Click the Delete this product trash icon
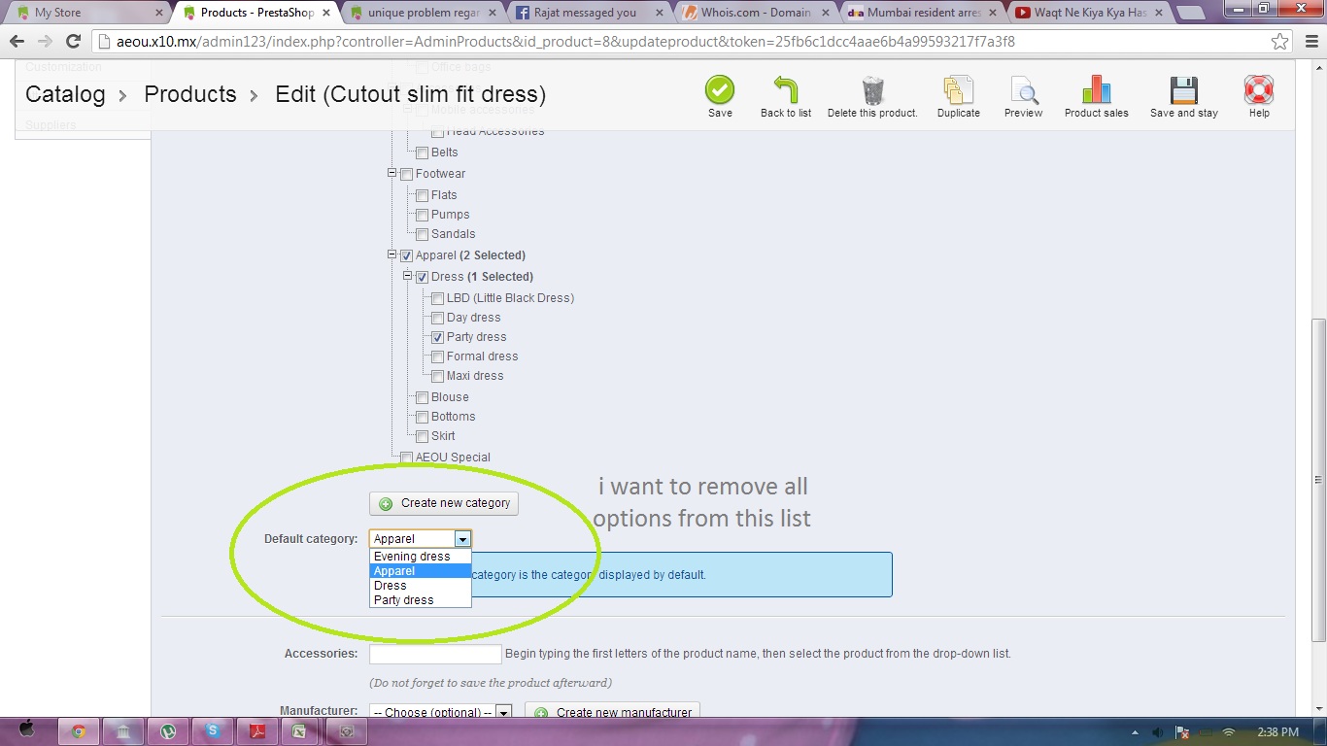 coord(872,90)
